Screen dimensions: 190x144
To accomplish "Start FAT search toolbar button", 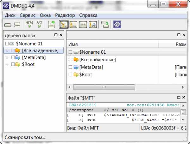I will click(x=39, y=24).
